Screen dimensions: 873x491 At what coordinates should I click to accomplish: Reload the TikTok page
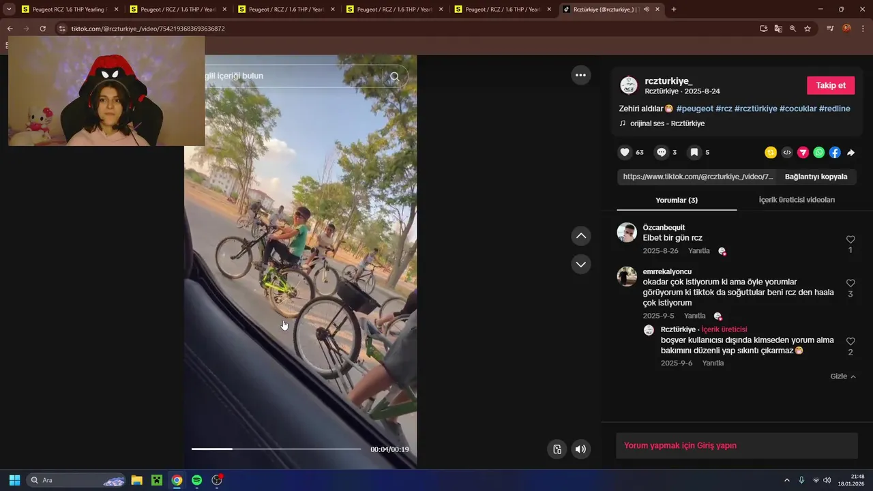pyautogui.click(x=42, y=29)
